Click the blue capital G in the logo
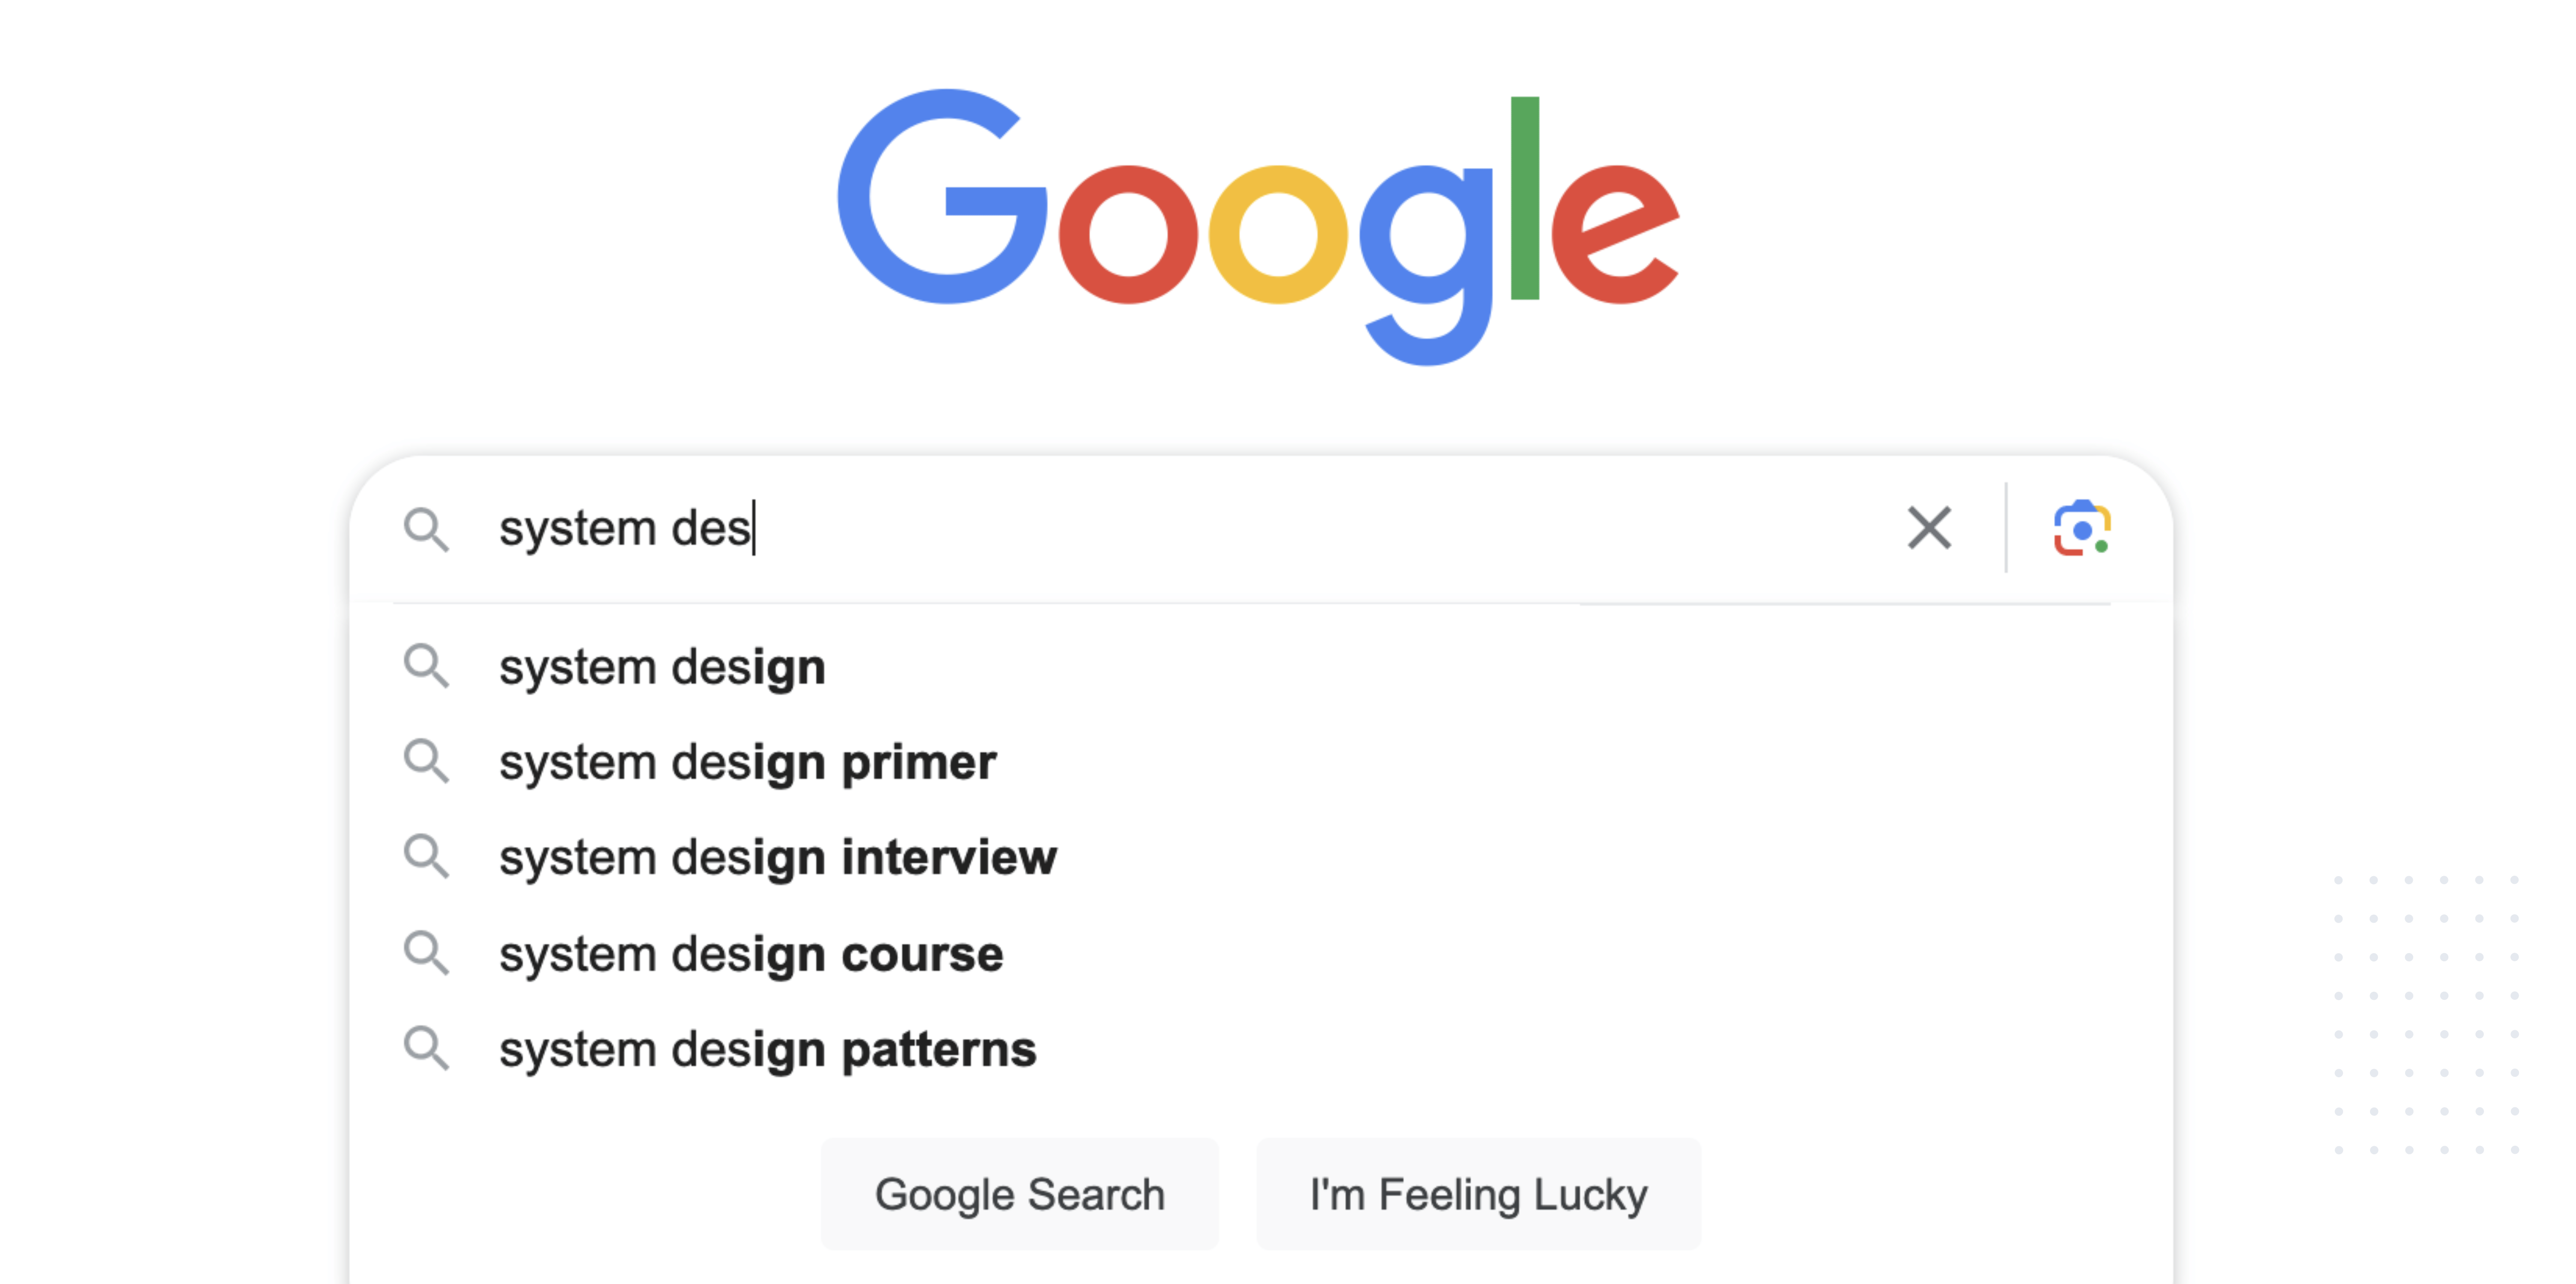The image size is (2576, 1284). point(942,196)
